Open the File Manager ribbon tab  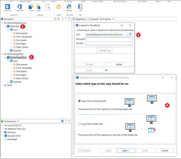(x=68, y=1)
